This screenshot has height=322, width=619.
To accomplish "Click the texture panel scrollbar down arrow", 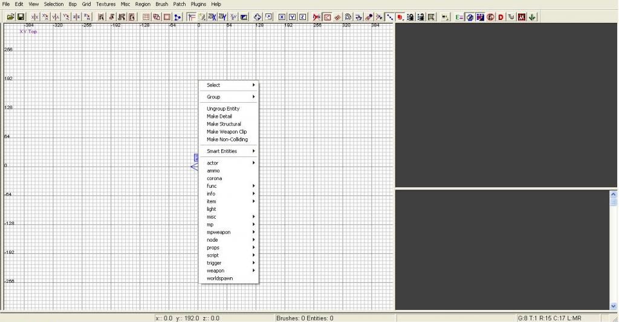I will click(x=613, y=306).
